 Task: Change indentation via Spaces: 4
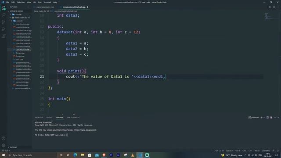pyautogui.click(x=230, y=151)
